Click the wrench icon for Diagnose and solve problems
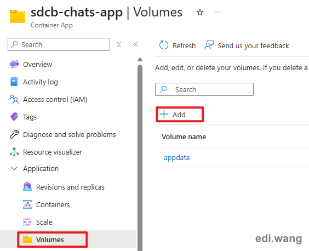The image size is (309, 251). [14, 134]
